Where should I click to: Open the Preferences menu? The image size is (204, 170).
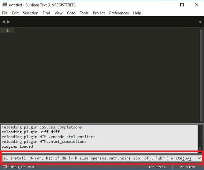click(119, 13)
